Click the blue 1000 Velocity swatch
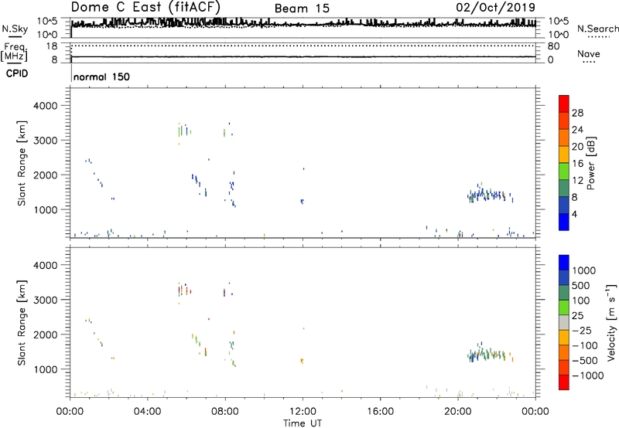 point(564,263)
